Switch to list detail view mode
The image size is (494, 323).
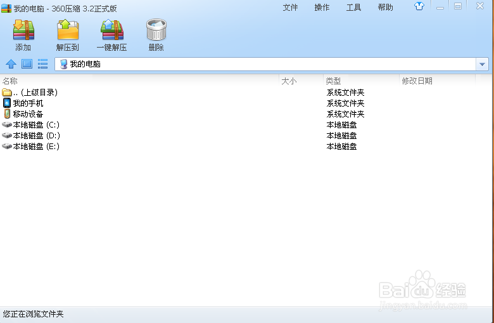[x=43, y=64]
